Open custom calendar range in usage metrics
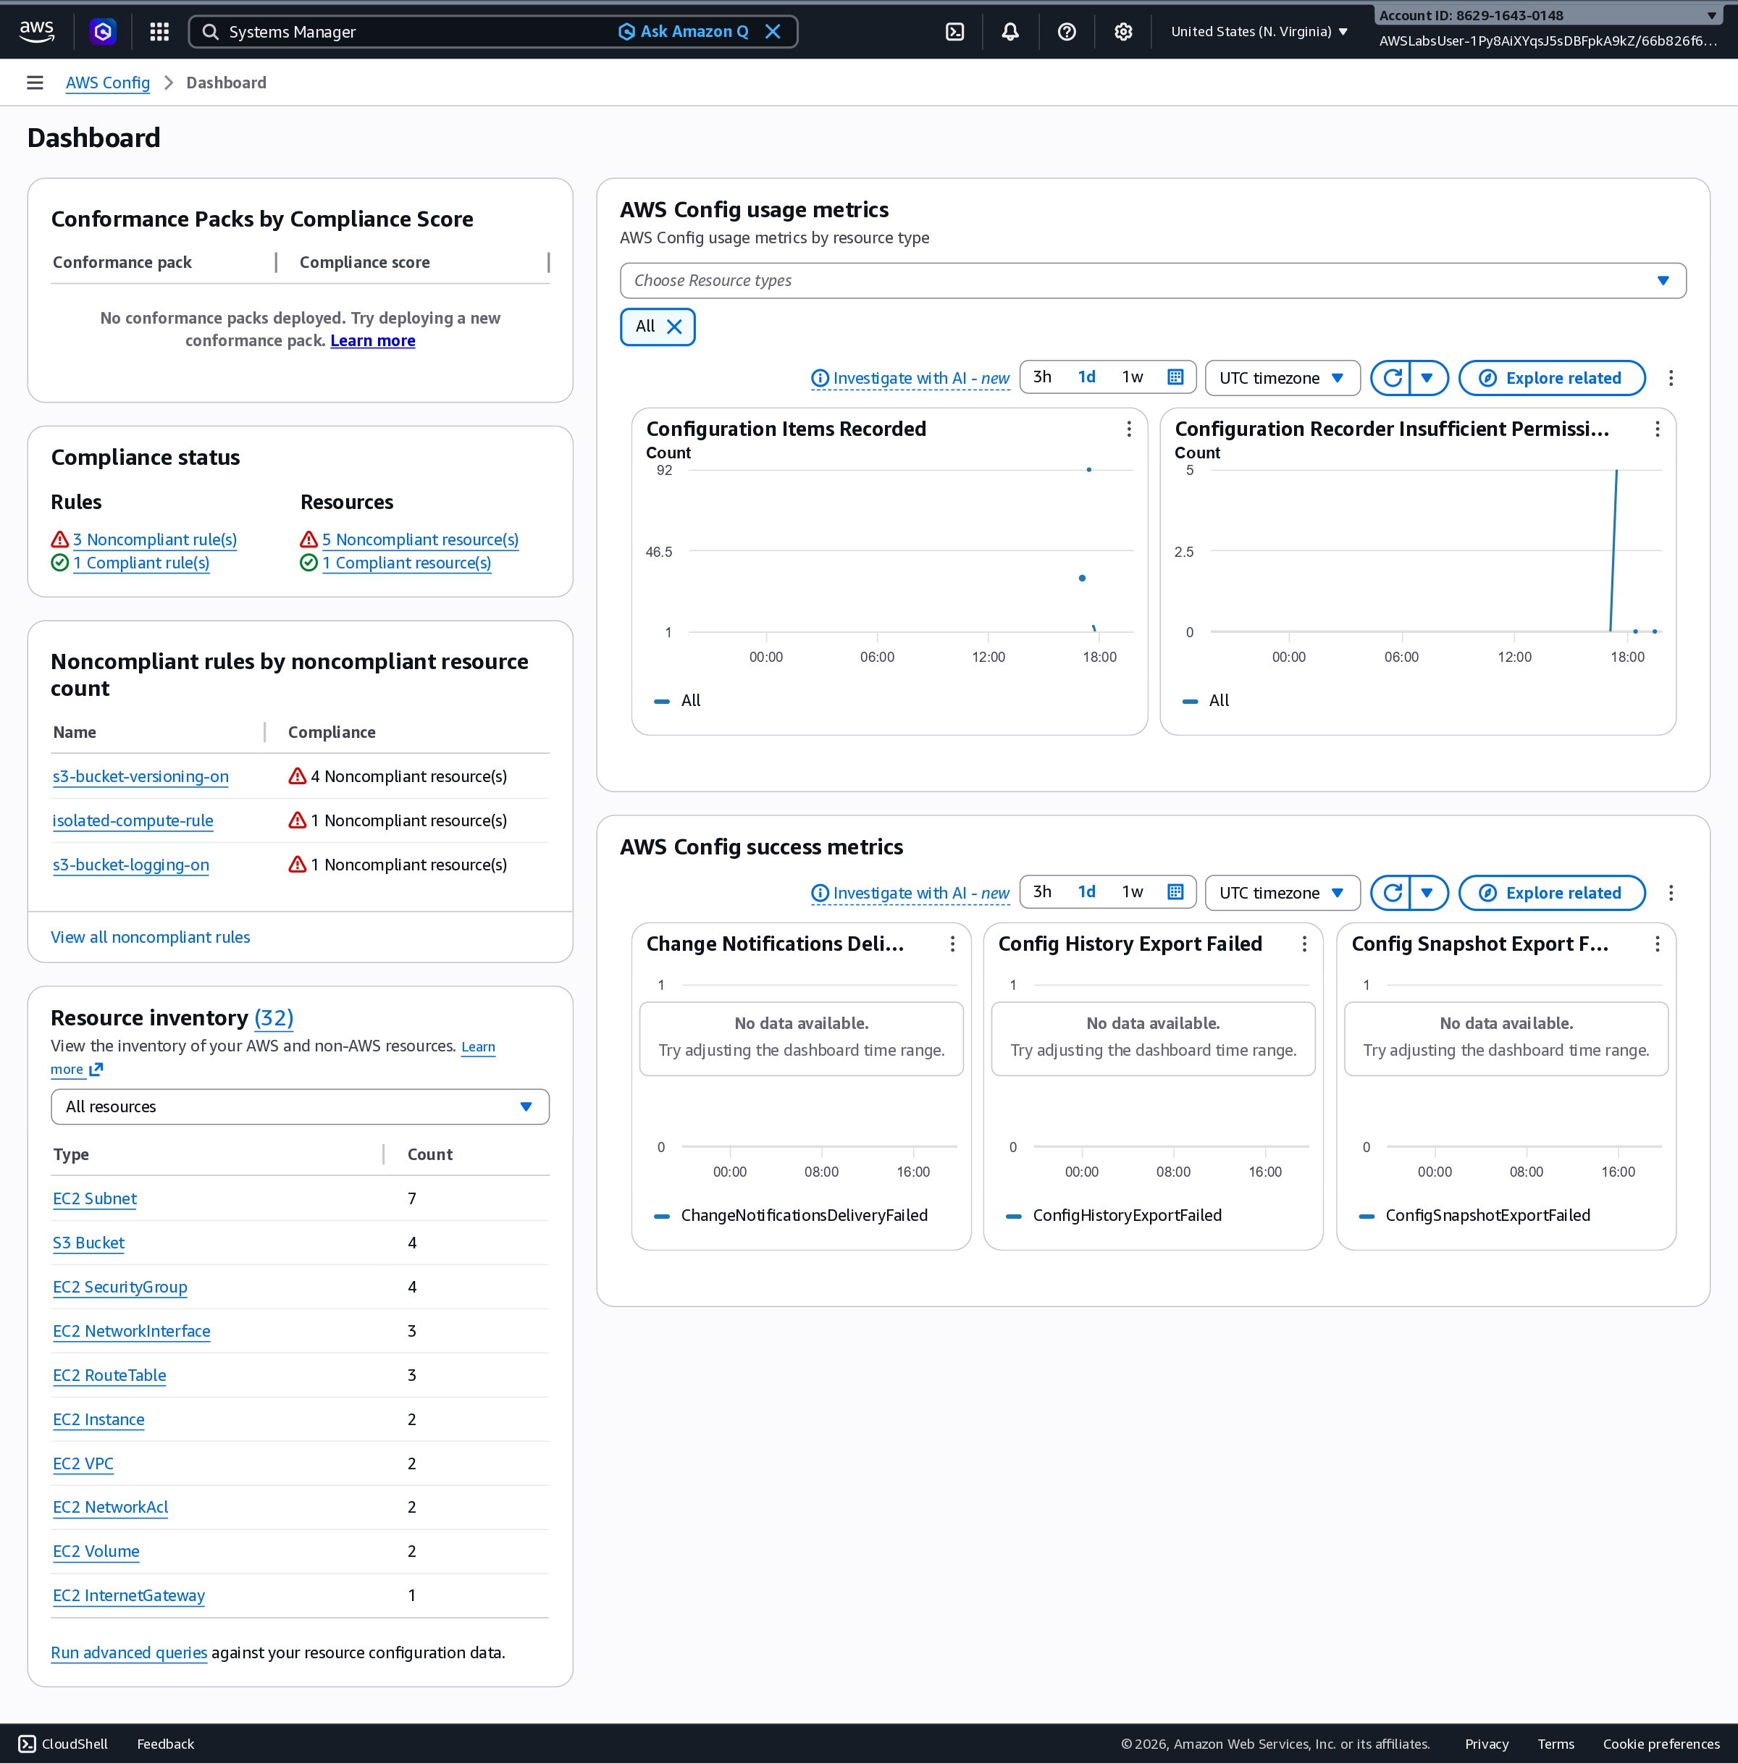The height and width of the screenshot is (1764, 1738). click(1176, 377)
